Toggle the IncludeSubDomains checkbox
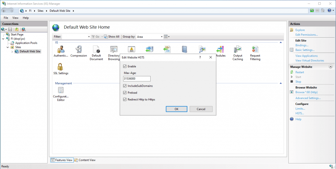Image resolution: width=336 pixels, height=169 pixels. 125,86
